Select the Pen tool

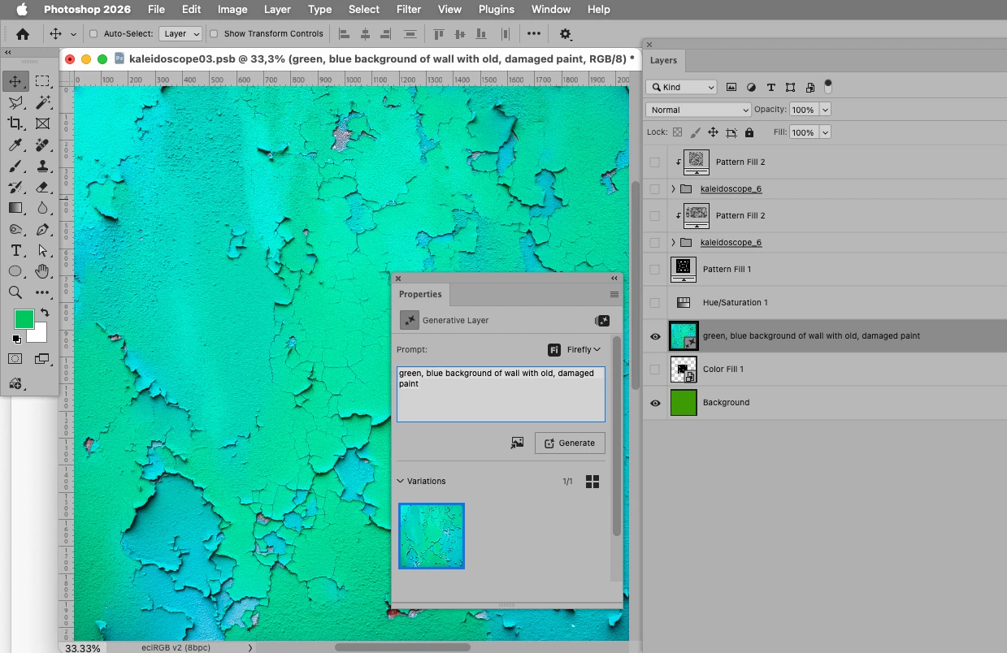(x=42, y=229)
